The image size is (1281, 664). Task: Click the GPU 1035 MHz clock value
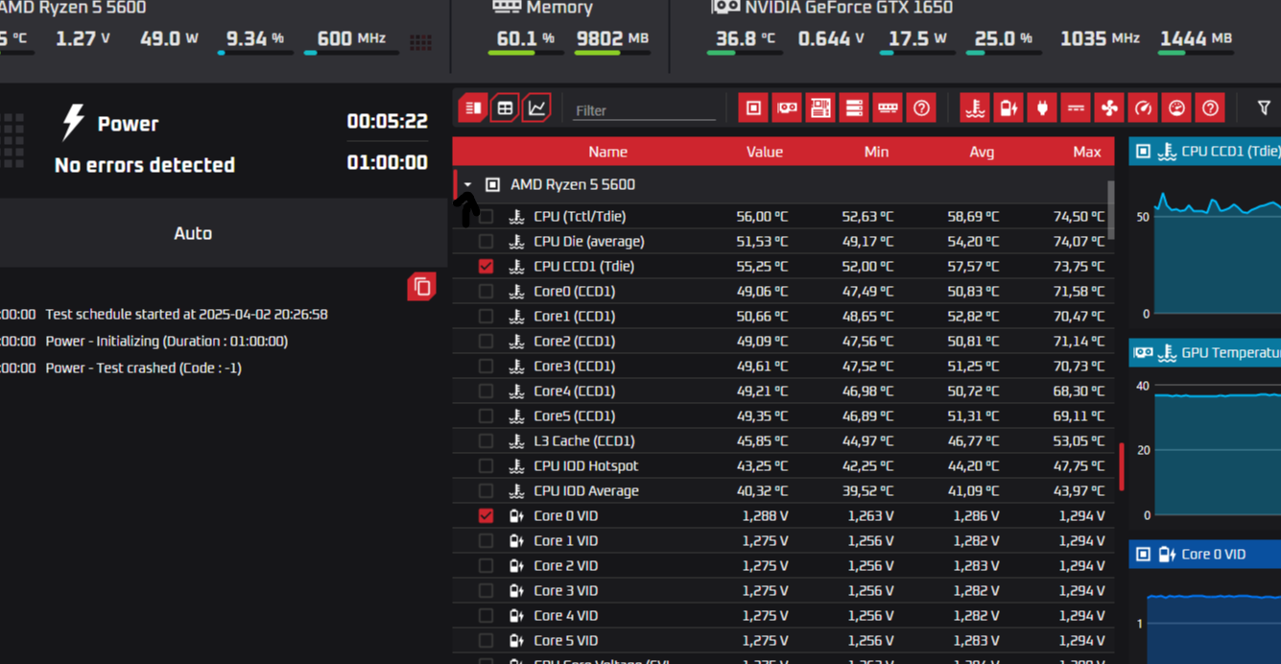1100,39
